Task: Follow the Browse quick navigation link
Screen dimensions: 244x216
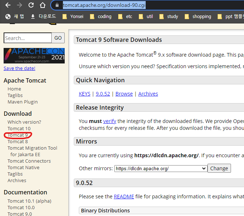Action: tap(124, 94)
